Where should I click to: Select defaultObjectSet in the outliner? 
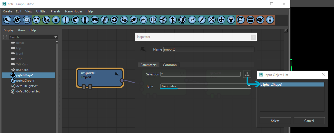(28, 91)
